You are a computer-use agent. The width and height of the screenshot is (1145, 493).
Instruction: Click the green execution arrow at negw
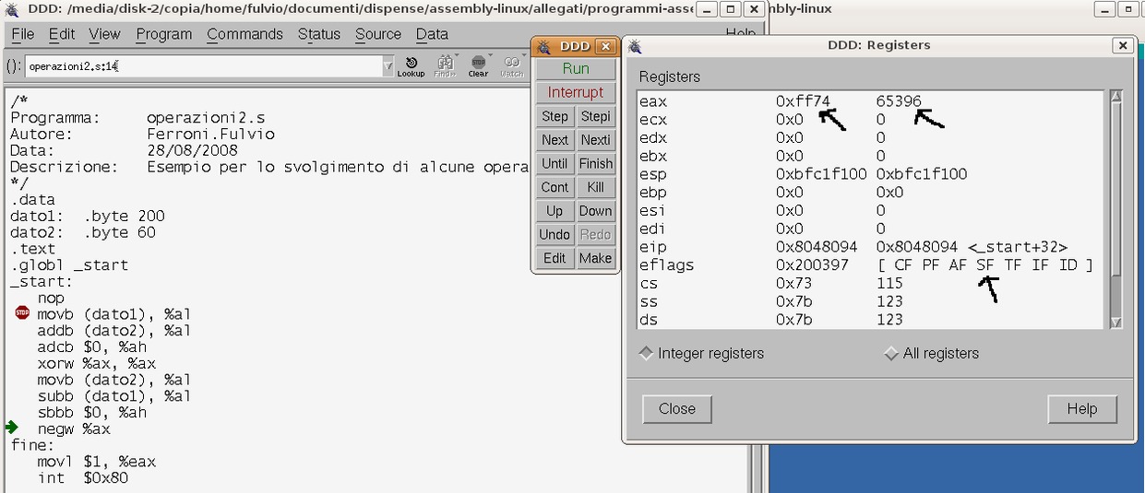click(x=11, y=428)
